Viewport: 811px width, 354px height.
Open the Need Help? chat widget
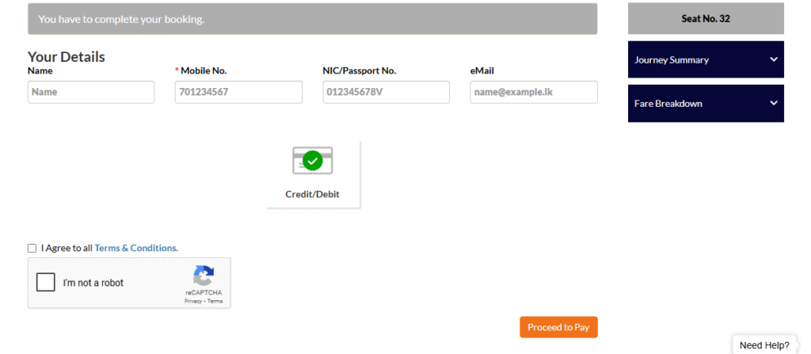pyautogui.click(x=764, y=345)
